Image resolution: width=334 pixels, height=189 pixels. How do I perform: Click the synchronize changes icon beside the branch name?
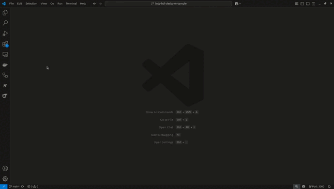coord(22,187)
